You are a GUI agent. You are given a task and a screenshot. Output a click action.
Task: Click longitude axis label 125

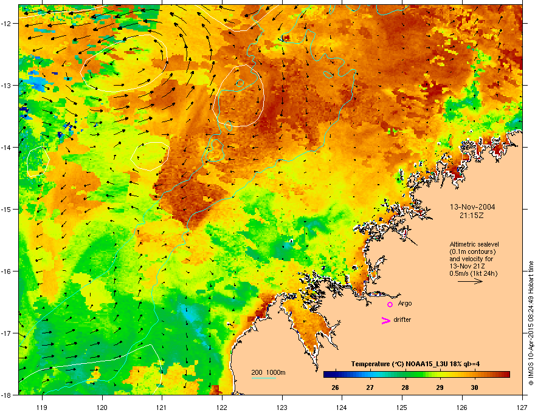[402, 408]
